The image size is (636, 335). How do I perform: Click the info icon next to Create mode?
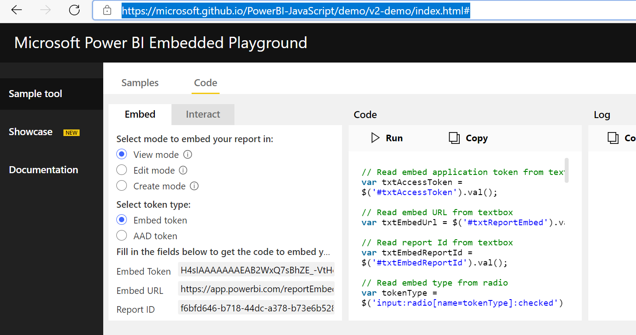(194, 186)
